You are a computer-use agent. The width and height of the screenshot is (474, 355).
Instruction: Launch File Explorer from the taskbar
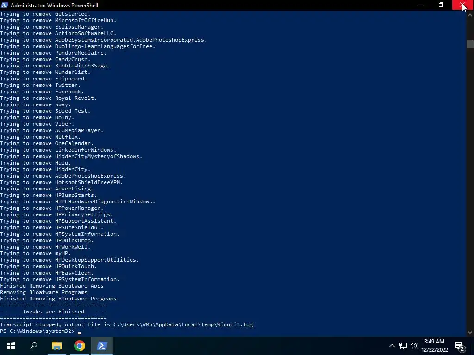tap(56, 346)
